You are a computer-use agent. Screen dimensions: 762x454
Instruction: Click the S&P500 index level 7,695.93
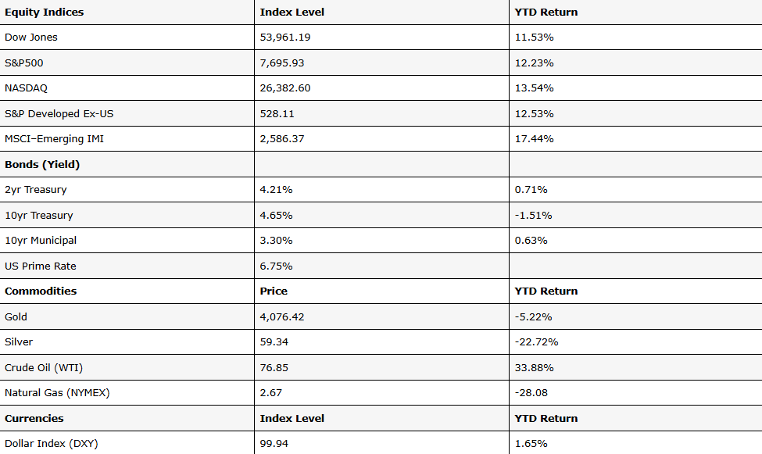point(282,63)
